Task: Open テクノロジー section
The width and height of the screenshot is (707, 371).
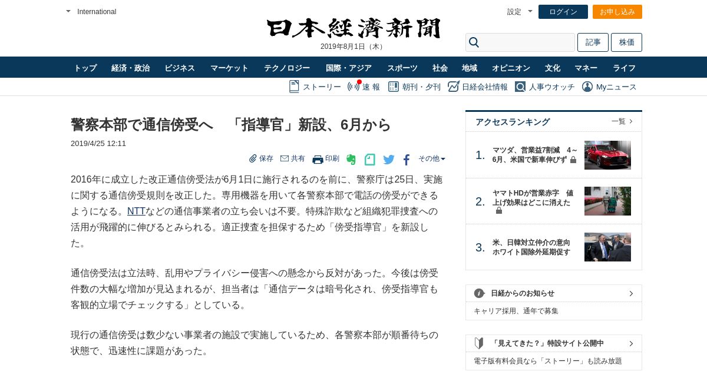Action: tap(287, 68)
